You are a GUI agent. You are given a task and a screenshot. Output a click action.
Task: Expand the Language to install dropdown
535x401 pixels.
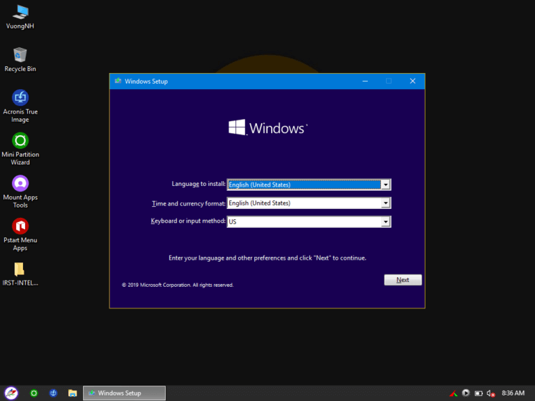385,184
